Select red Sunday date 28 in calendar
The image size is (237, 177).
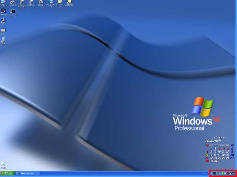(207, 161)
